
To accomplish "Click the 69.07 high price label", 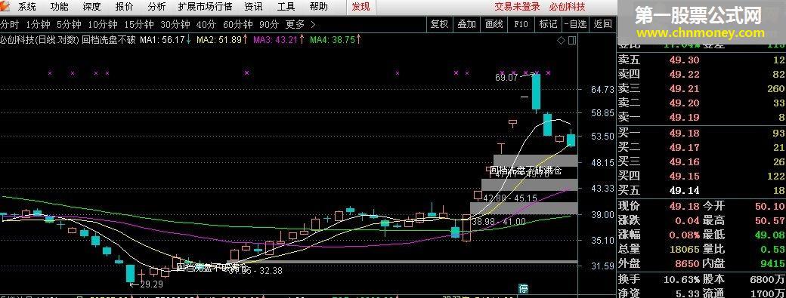I will [x=506, y=78].
